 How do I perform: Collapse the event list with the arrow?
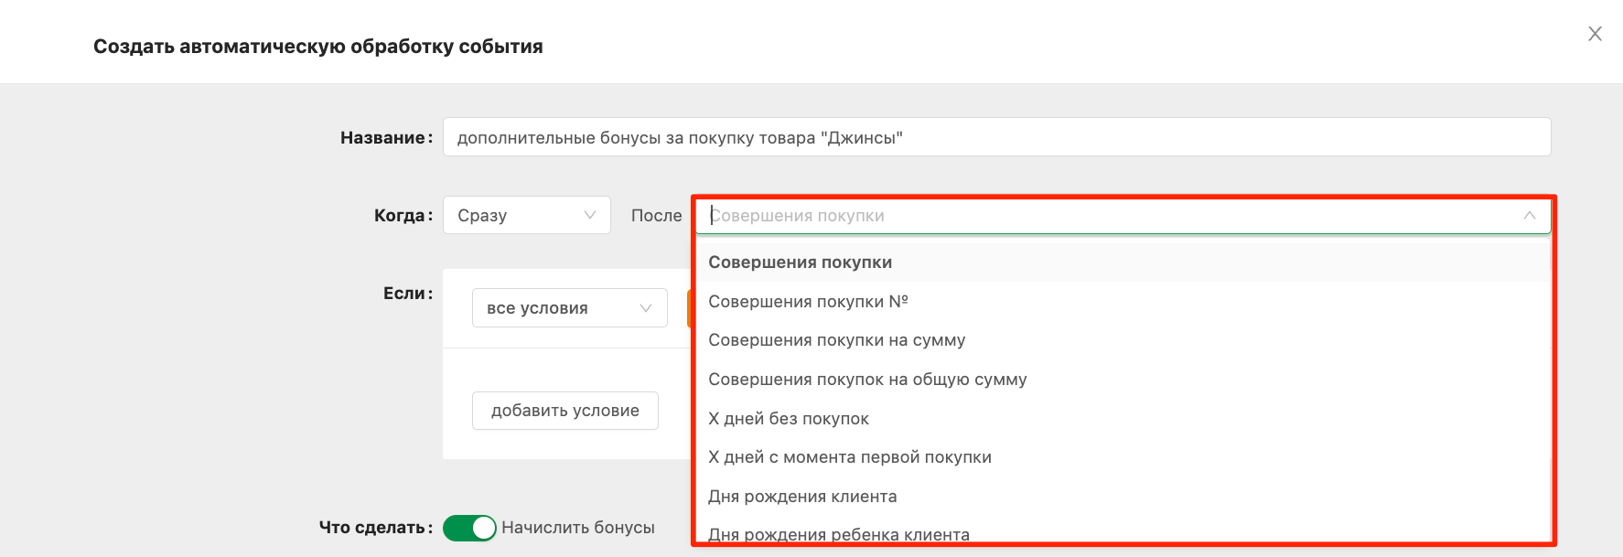click(x=1529, y=216)
